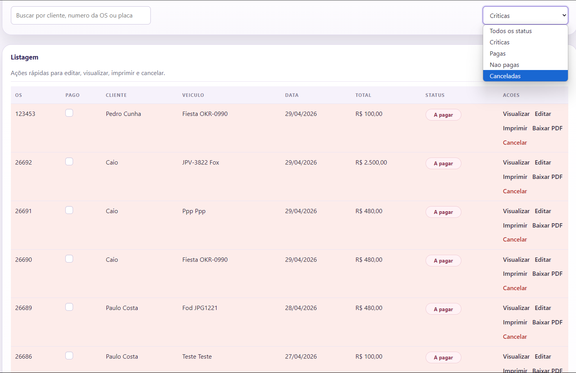Check the Pago box for OS 26692
Image resolution: width=576 pixels, height=373 pixels.
[69, 161]
